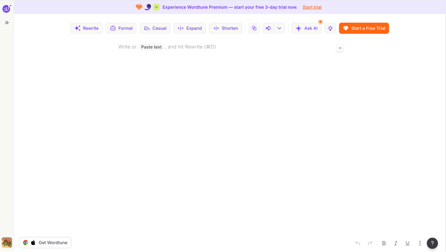Image resolution: width=446 pixels, height=252 pixels.
Task: Click the Paste text chip
Action: tap(151, 47)
